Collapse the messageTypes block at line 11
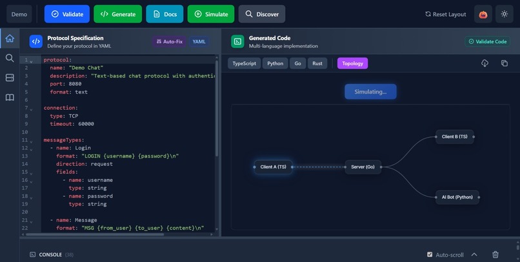The width and height of the screenshot is (520, 262). (31, 141)
